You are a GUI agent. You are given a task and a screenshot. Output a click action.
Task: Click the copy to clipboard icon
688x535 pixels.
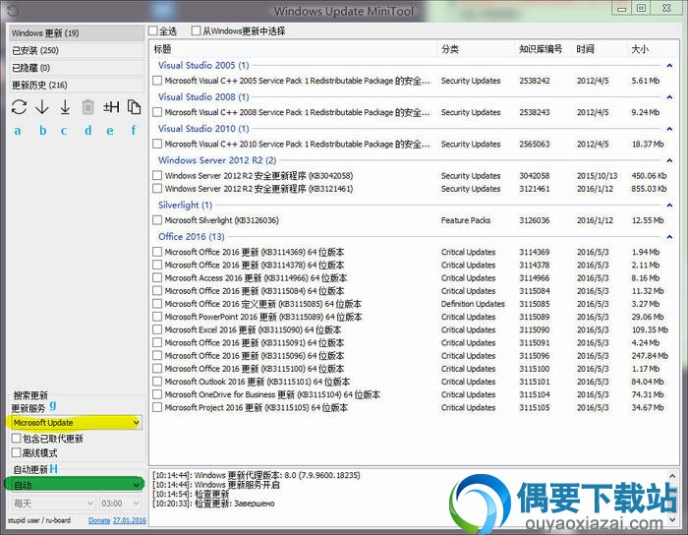tap(134, 107)
